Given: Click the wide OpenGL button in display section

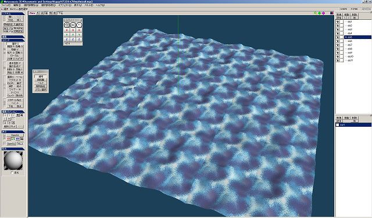Looking at the screenshot, I should 15,135.
